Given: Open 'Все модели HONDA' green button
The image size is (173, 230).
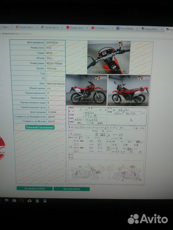Looking at the screenshot, I should click(x=35, y=189).
